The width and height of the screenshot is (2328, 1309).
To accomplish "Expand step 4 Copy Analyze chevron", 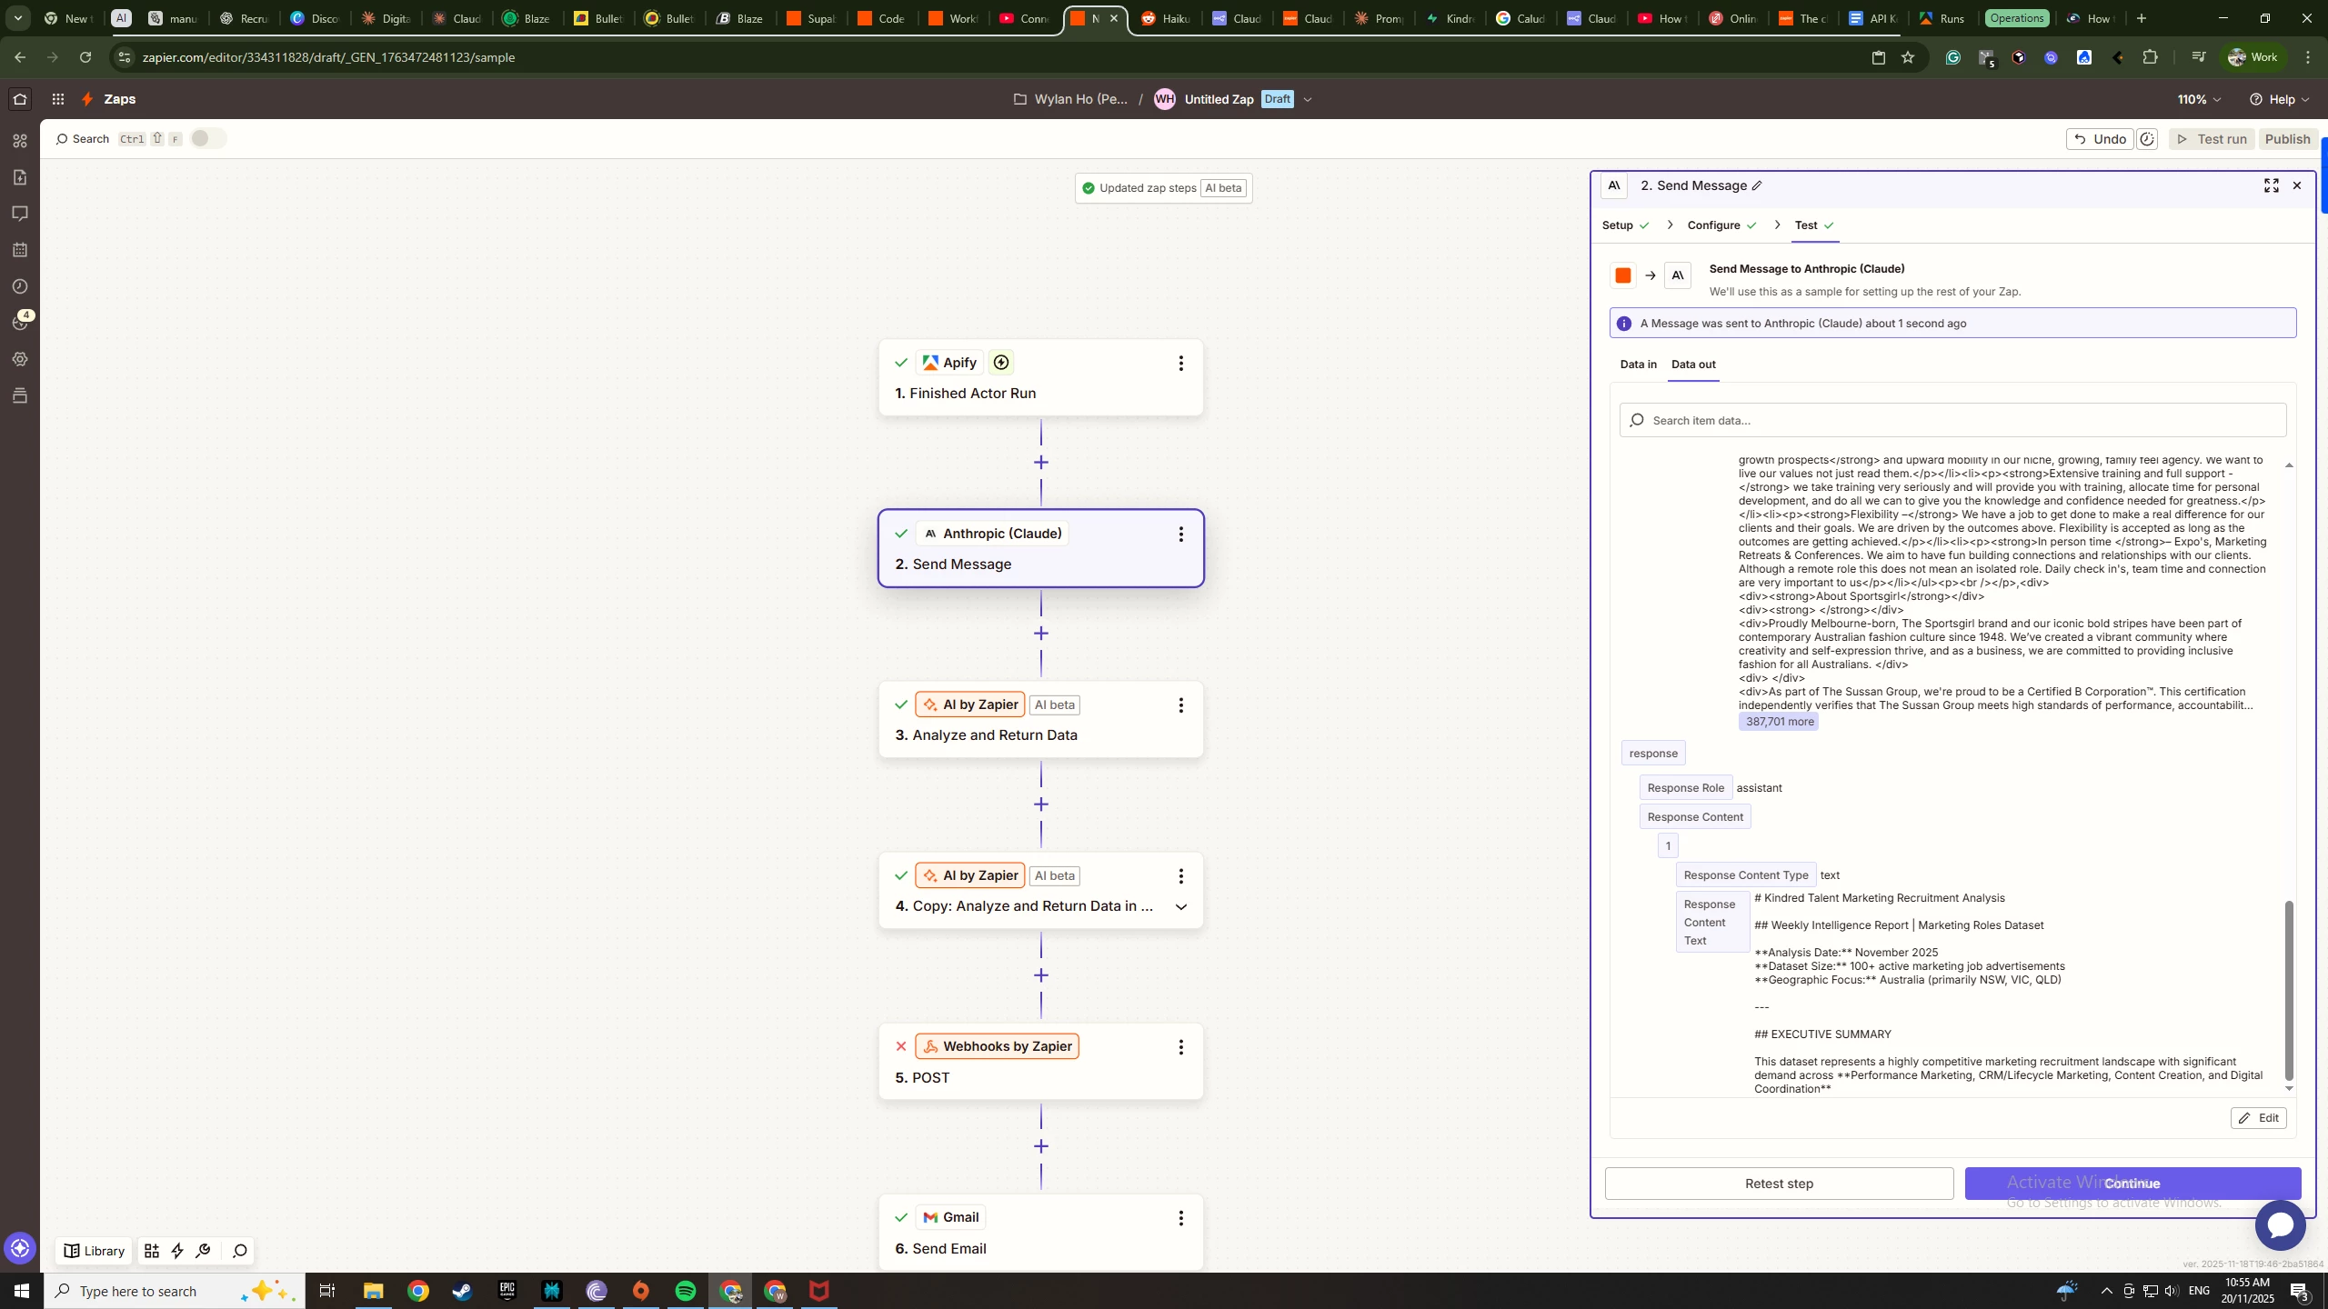I will 1180,906.
